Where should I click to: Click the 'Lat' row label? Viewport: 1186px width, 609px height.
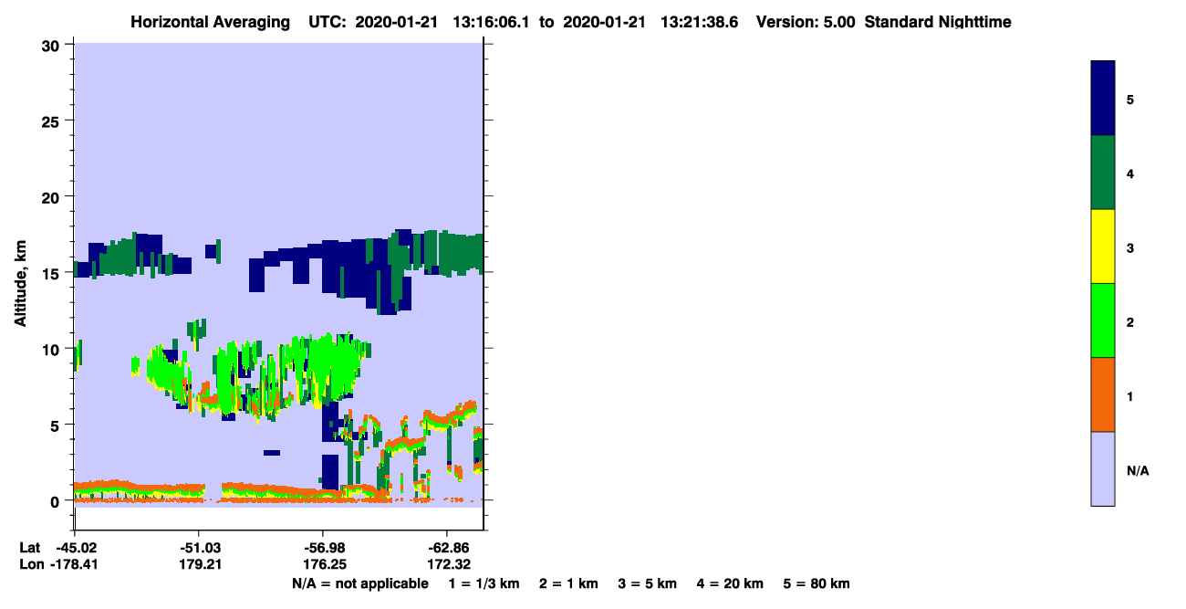pyautogui.click(x=30, y=547)
